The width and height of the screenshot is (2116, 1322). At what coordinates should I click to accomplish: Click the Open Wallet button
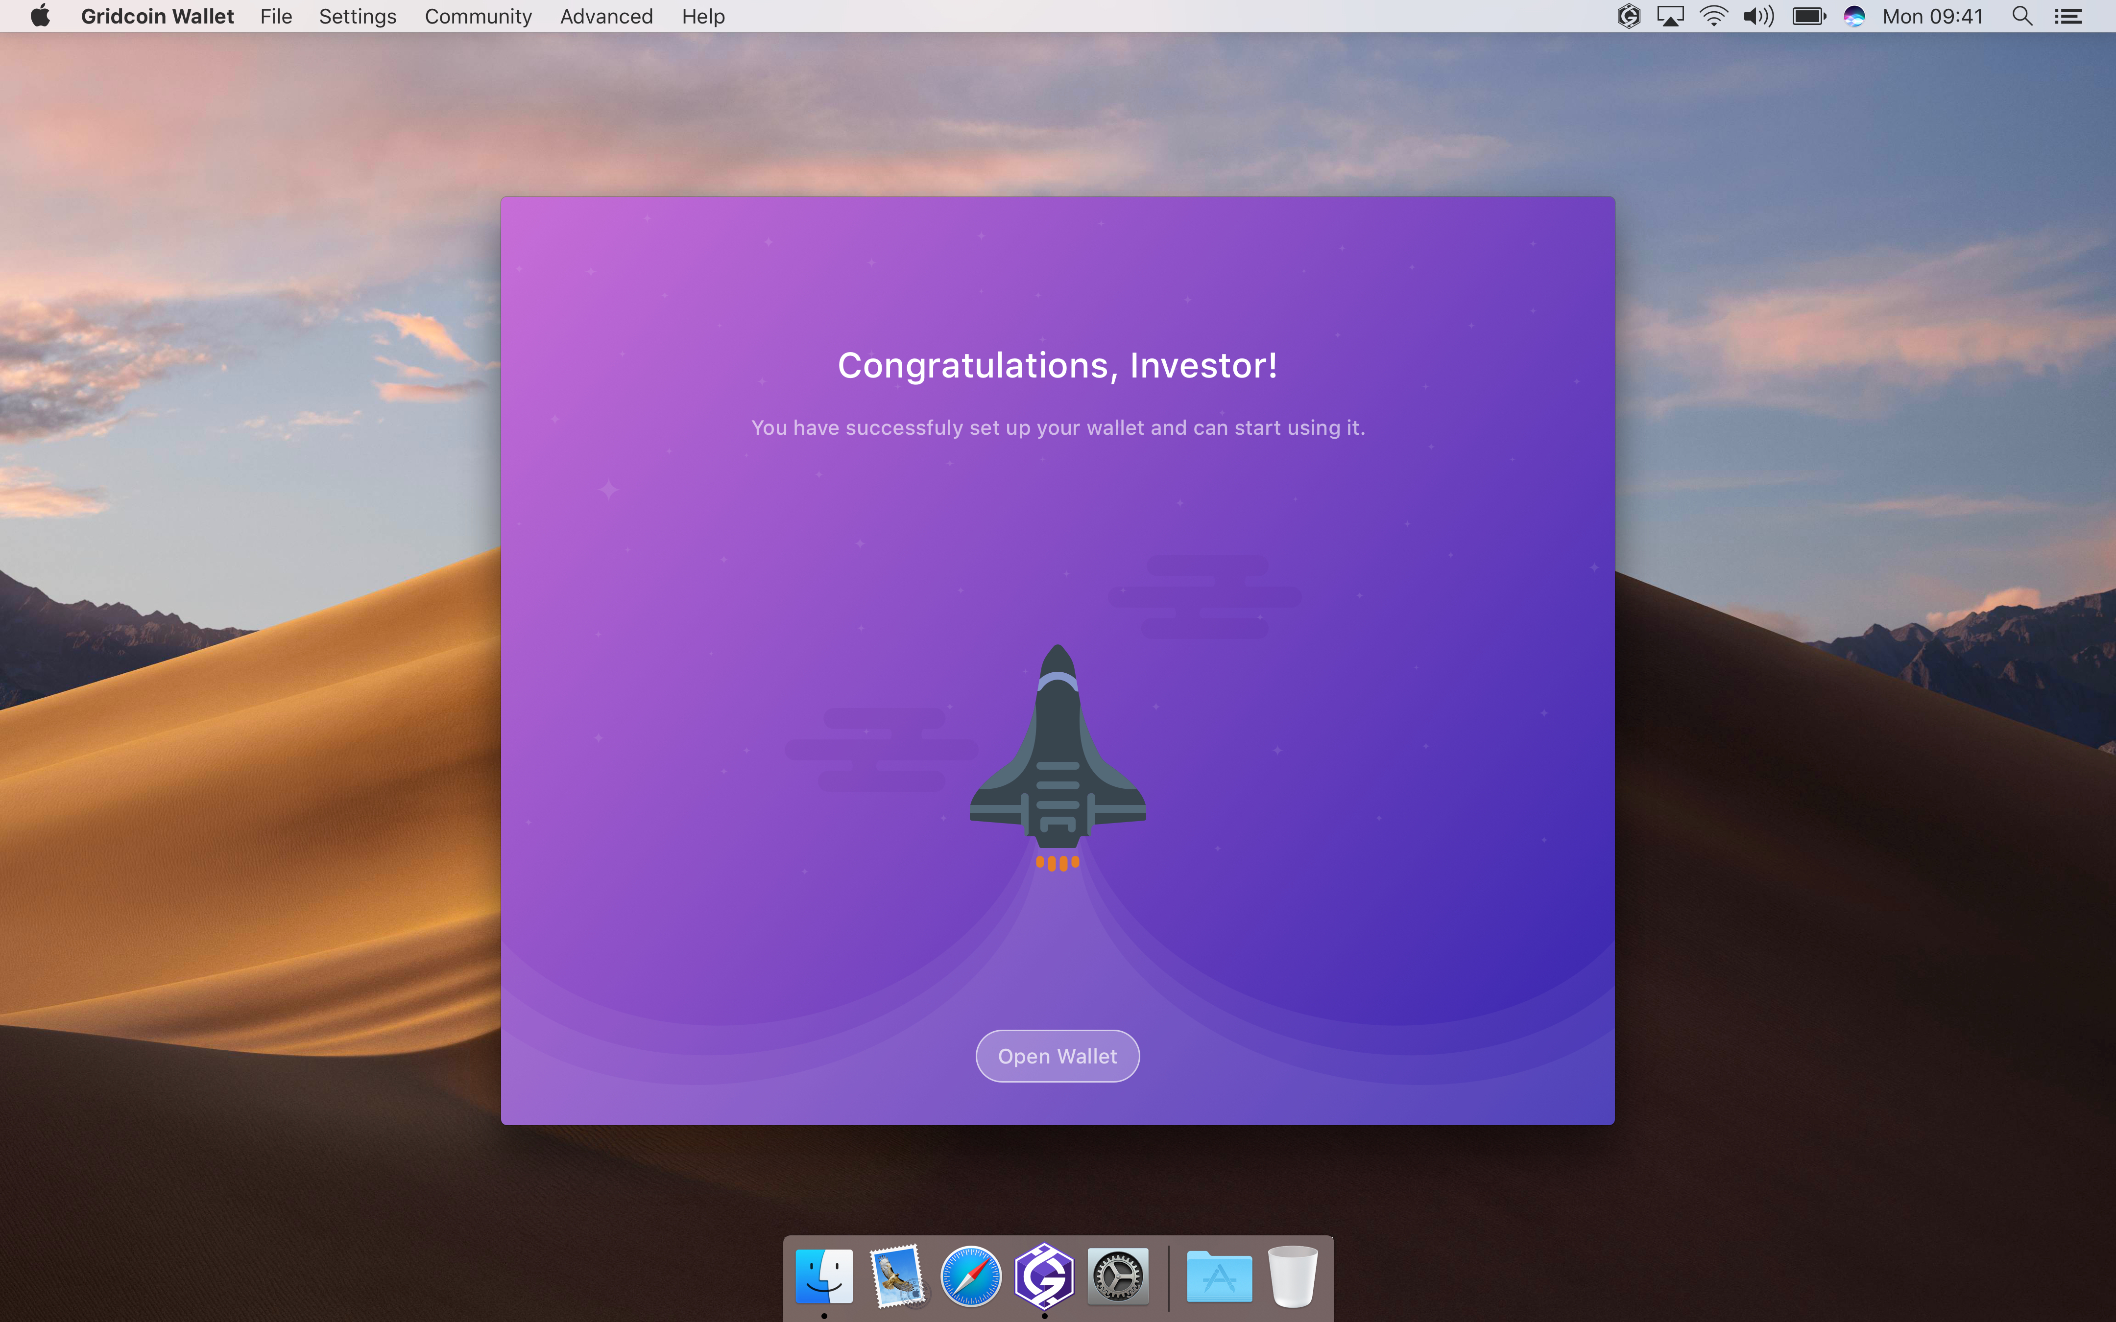pos(1057,1056)
